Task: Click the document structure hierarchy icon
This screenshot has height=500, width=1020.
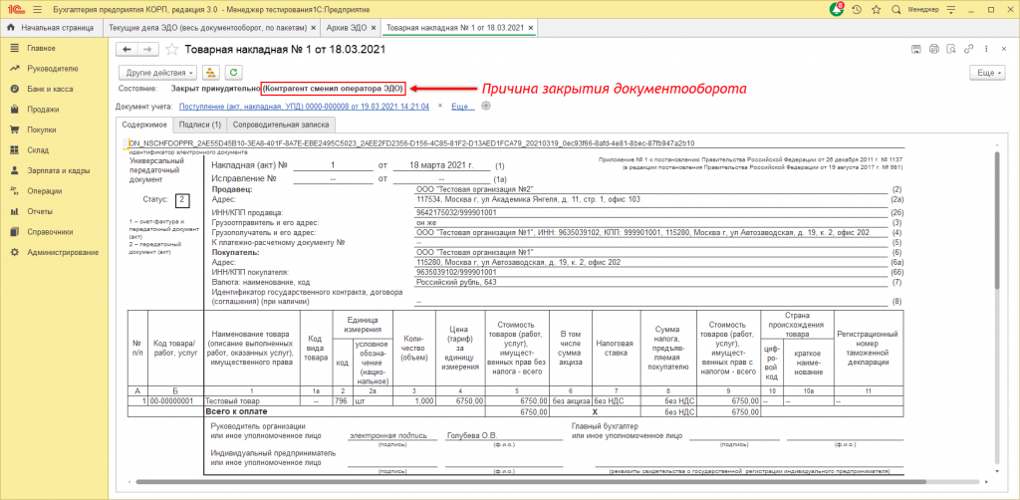Action: (211, 73)
